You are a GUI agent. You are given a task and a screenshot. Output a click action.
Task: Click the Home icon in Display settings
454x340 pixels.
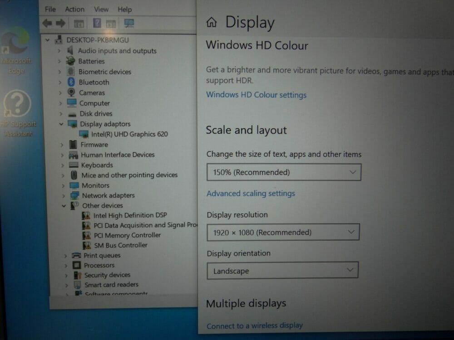tap(212, 22)
